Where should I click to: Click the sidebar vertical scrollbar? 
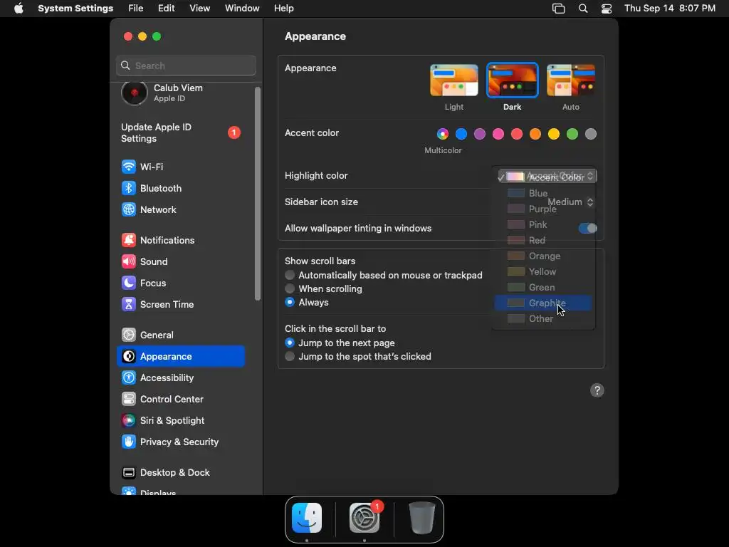258,194
